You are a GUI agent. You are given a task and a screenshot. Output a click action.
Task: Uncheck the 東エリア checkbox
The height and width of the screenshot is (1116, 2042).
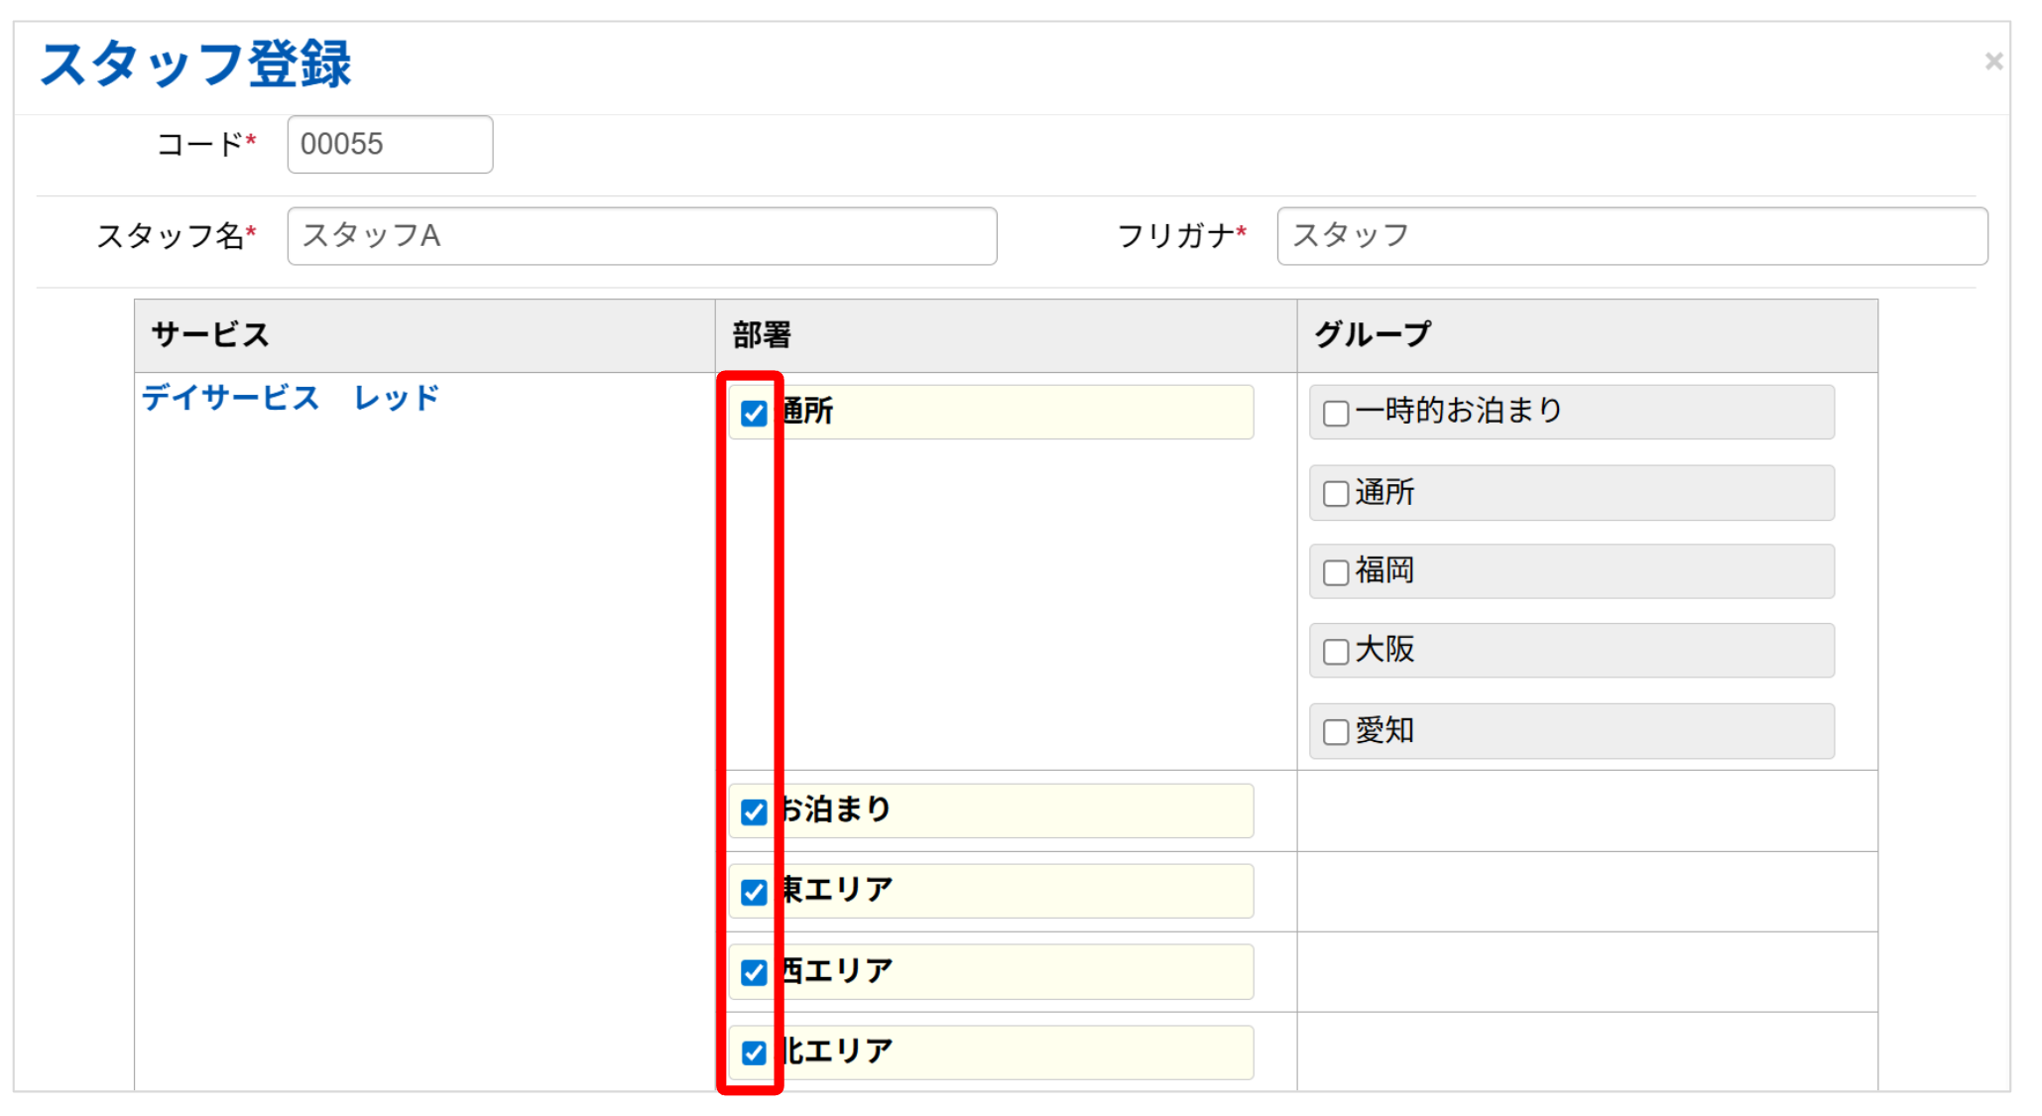point(754,892)
